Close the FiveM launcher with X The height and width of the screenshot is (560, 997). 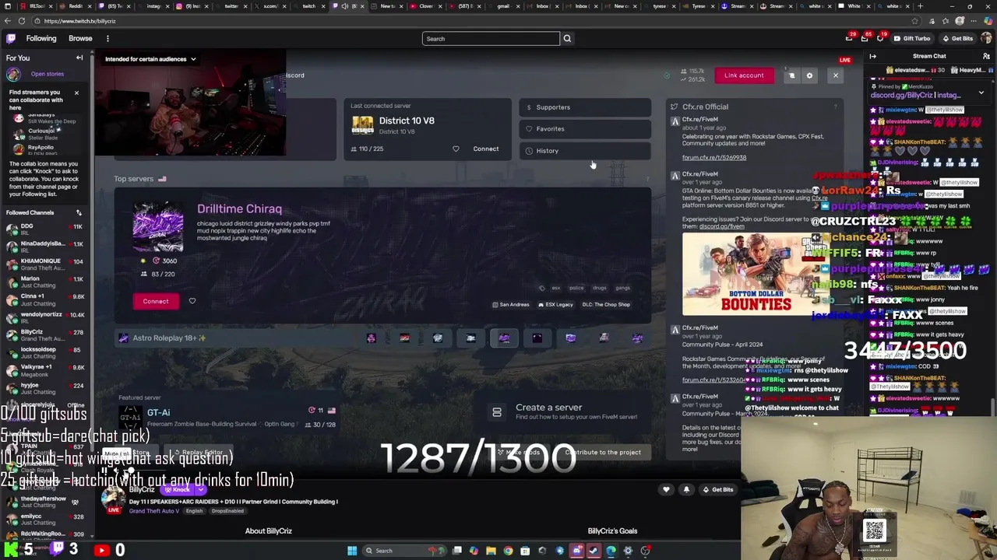point(835,75)
